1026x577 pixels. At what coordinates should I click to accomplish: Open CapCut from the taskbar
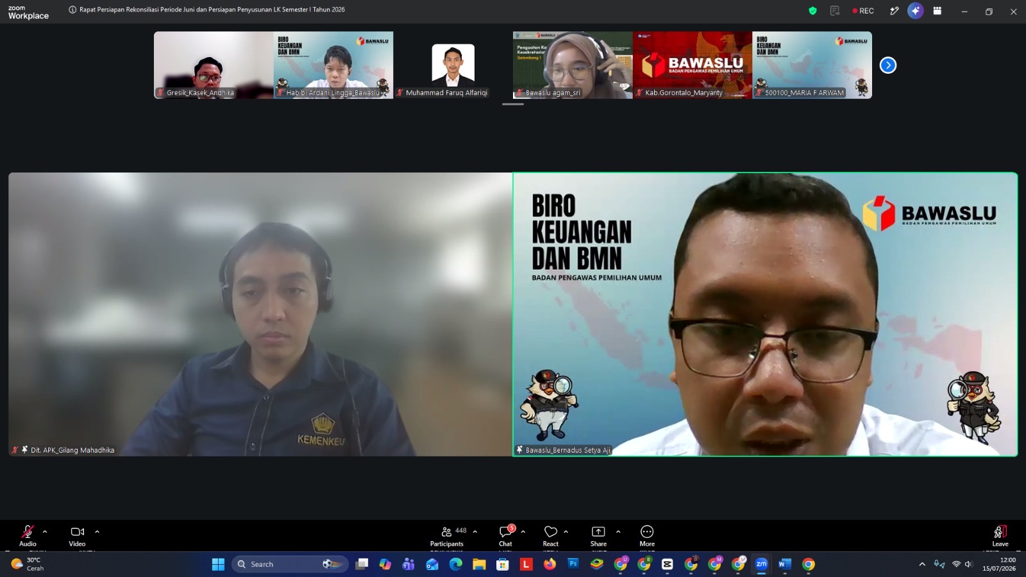tap(668, 564)
